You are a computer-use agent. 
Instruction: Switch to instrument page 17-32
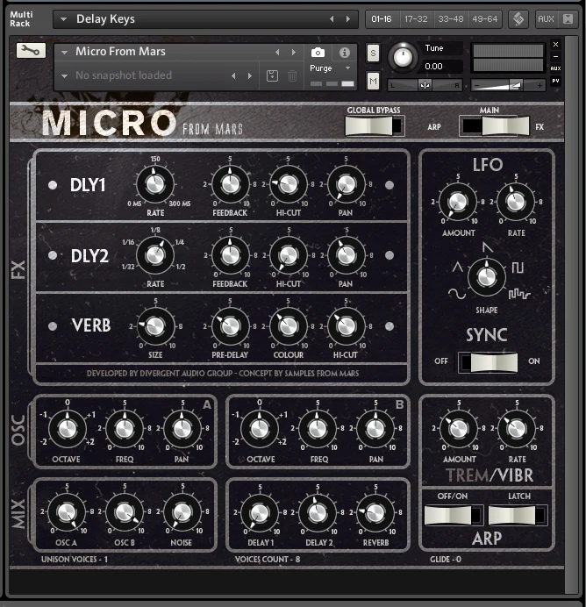pos(416,19)
